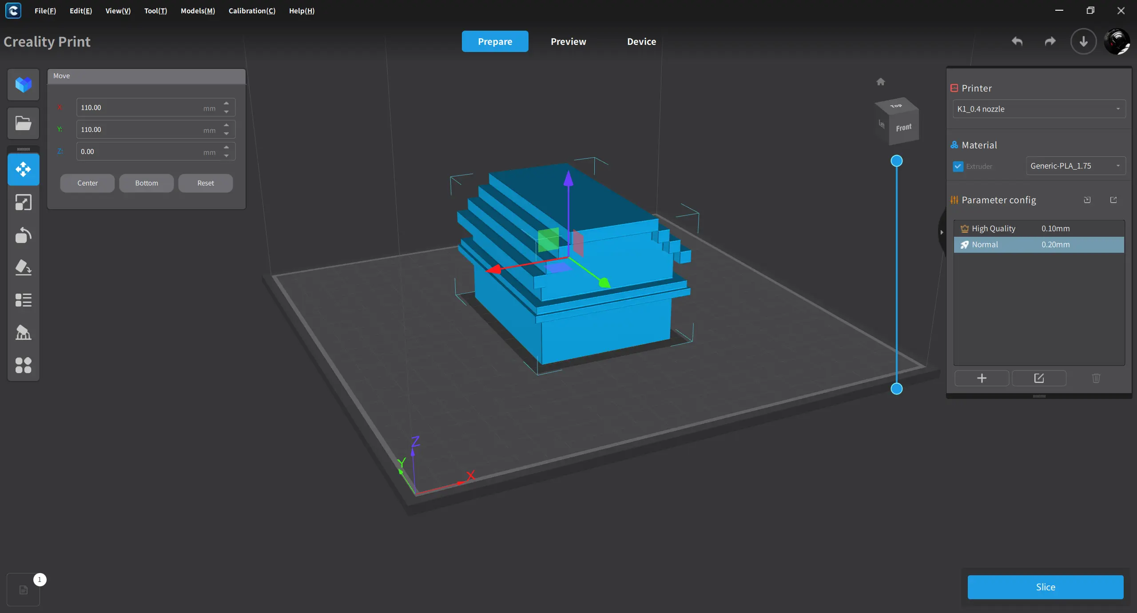Decrease Y position with down stepper
Screen dimensions: 1137x613
click(x=227, y=134)
